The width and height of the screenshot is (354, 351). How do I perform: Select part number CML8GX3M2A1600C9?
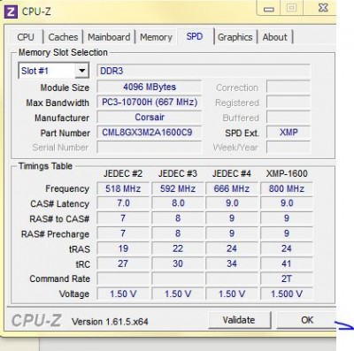(x=150, y=133)
